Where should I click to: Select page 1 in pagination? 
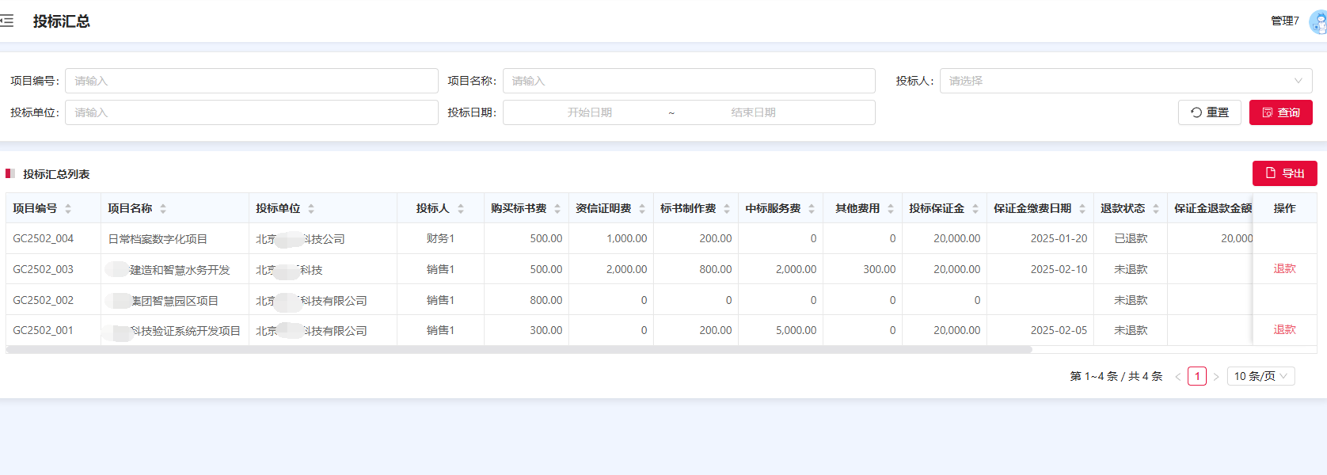(1197, 377)
